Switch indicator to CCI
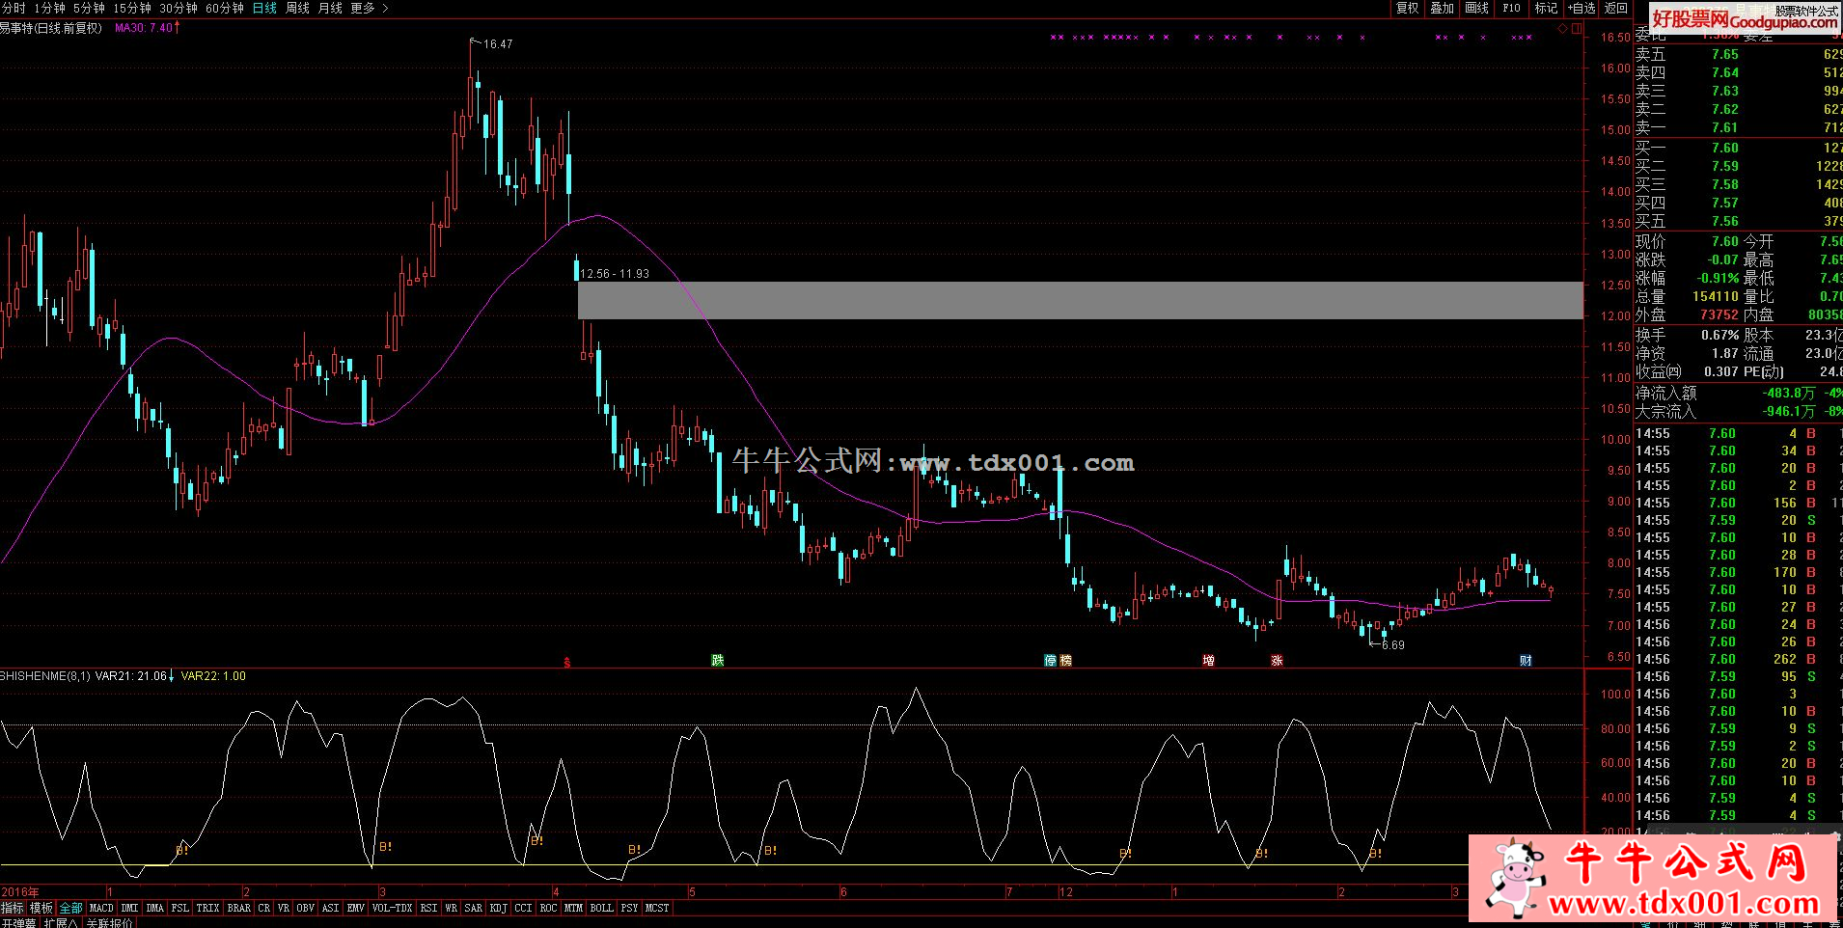Image resolution: width=1843 pixels, height=928 pixels. [524, 908]
